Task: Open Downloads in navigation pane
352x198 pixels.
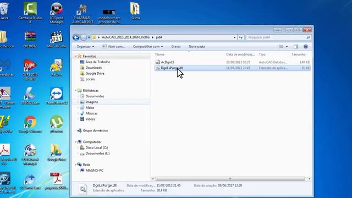Action: [94, 68]
